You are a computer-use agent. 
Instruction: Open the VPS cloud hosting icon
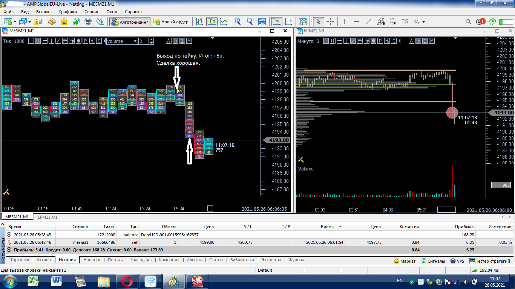pyautogui.click(x=88, y=21)
